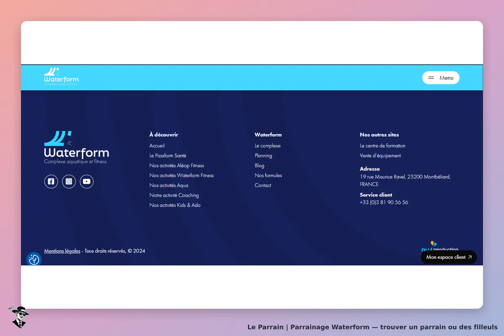
Task: Open the Planning link
Action: coord(263,155)
